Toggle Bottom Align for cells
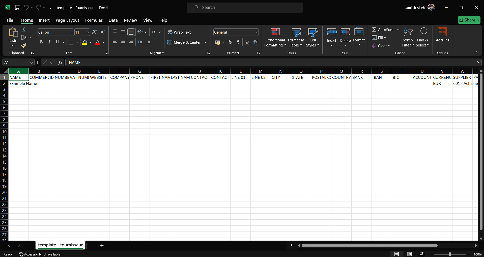The width and height of the screenshot is (484, 257). (x=131, y=32)
